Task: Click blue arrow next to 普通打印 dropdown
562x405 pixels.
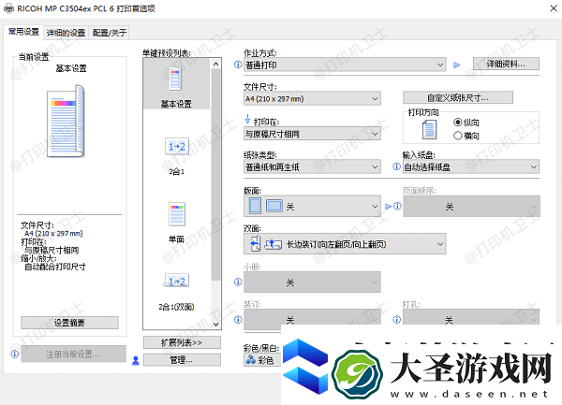Action: [x=457, y=65]
